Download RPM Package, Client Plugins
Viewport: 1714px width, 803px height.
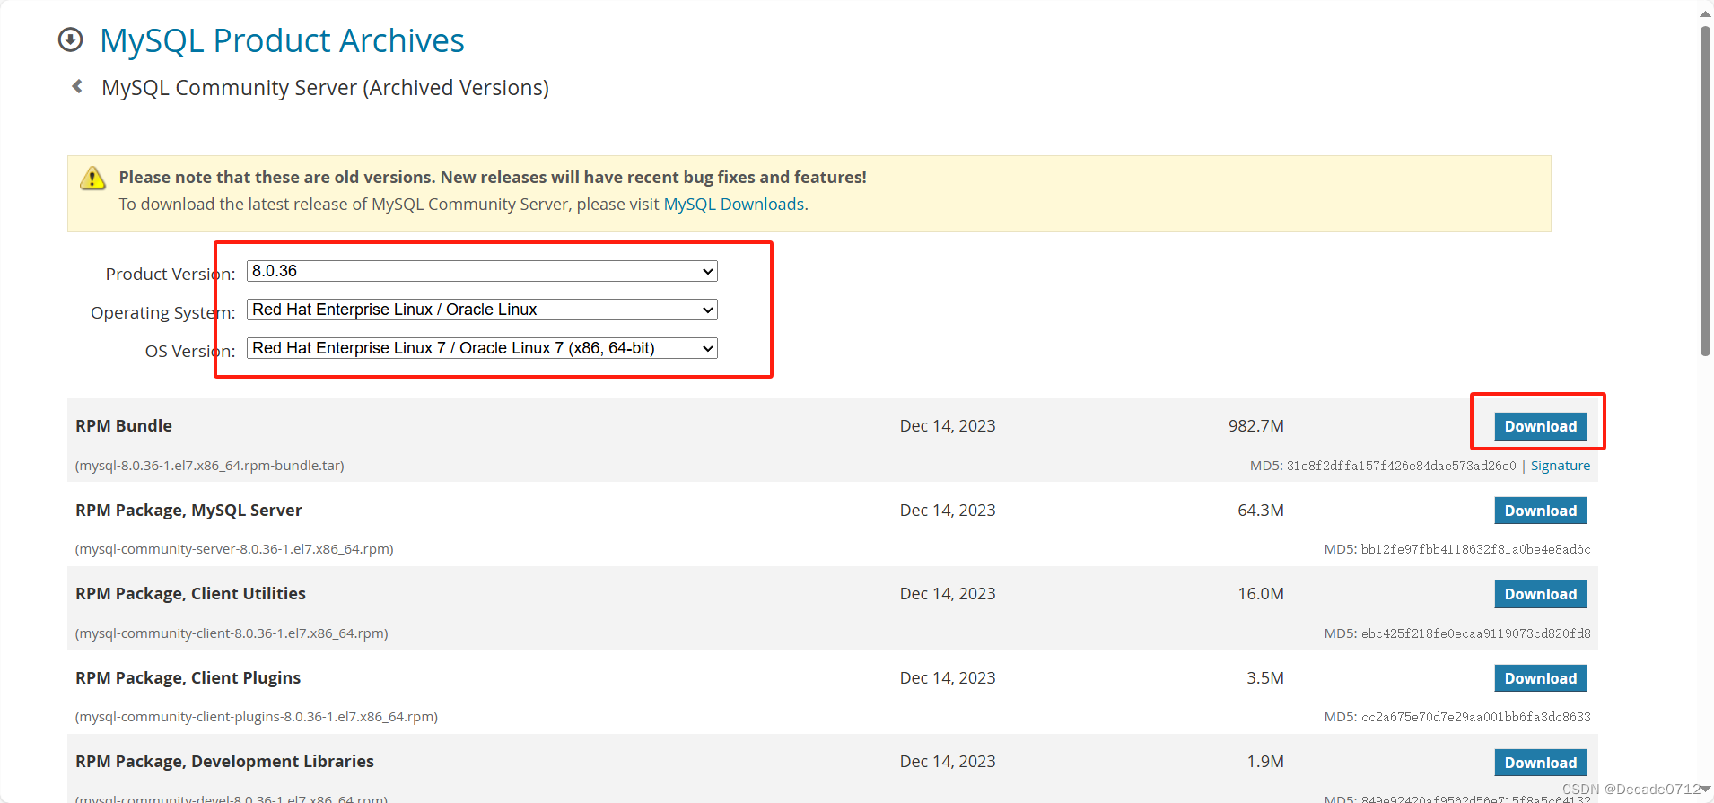click(1540, 678)
